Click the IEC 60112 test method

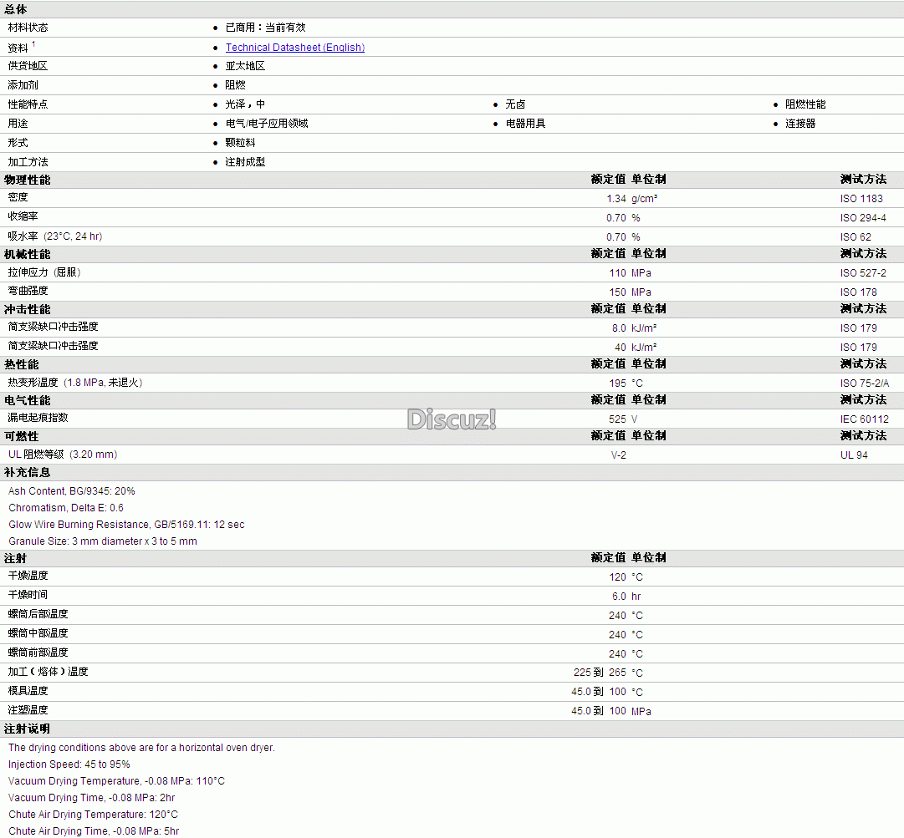(864, 419)
